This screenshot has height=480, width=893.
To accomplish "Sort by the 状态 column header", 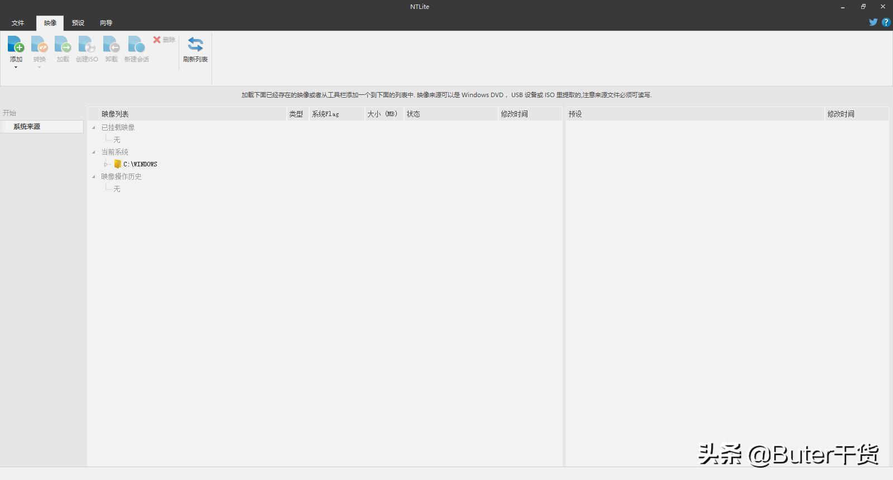I will tap(451, 114).
